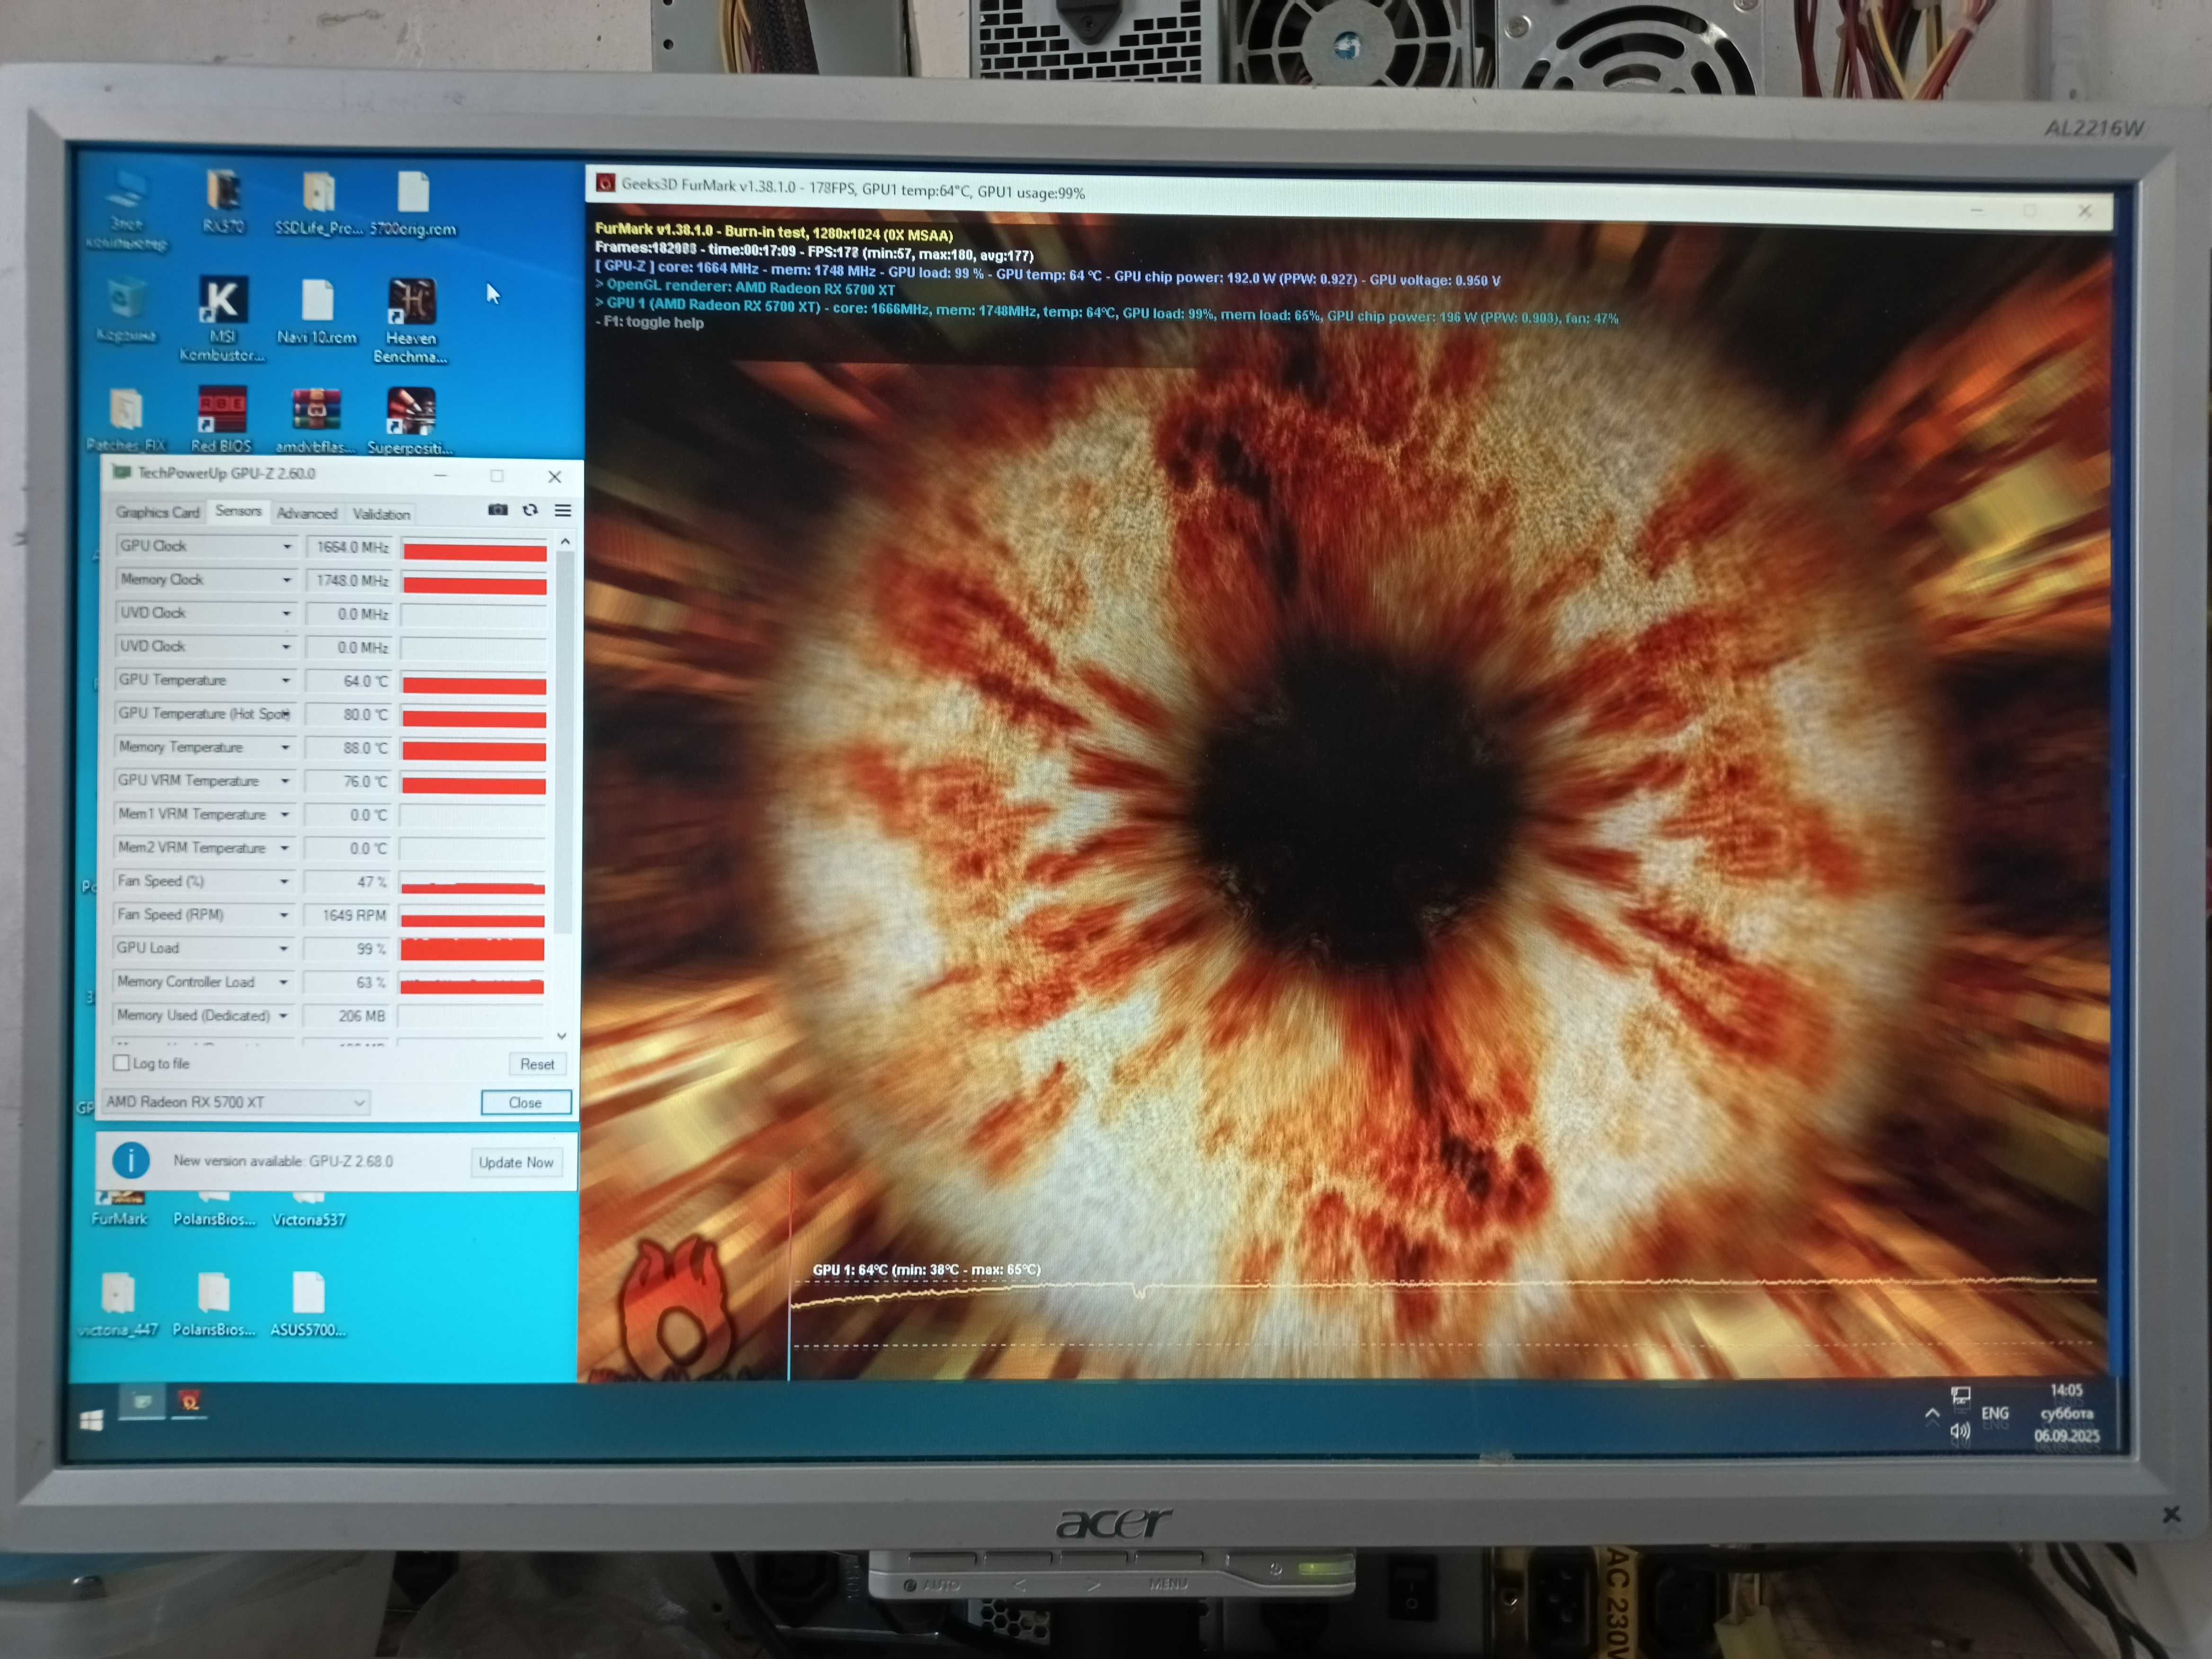Viewport: 2212px width, 1659px height.
Task: Click the GPU-Z sensor list scroll-up arrow
Action: point(565,541)
